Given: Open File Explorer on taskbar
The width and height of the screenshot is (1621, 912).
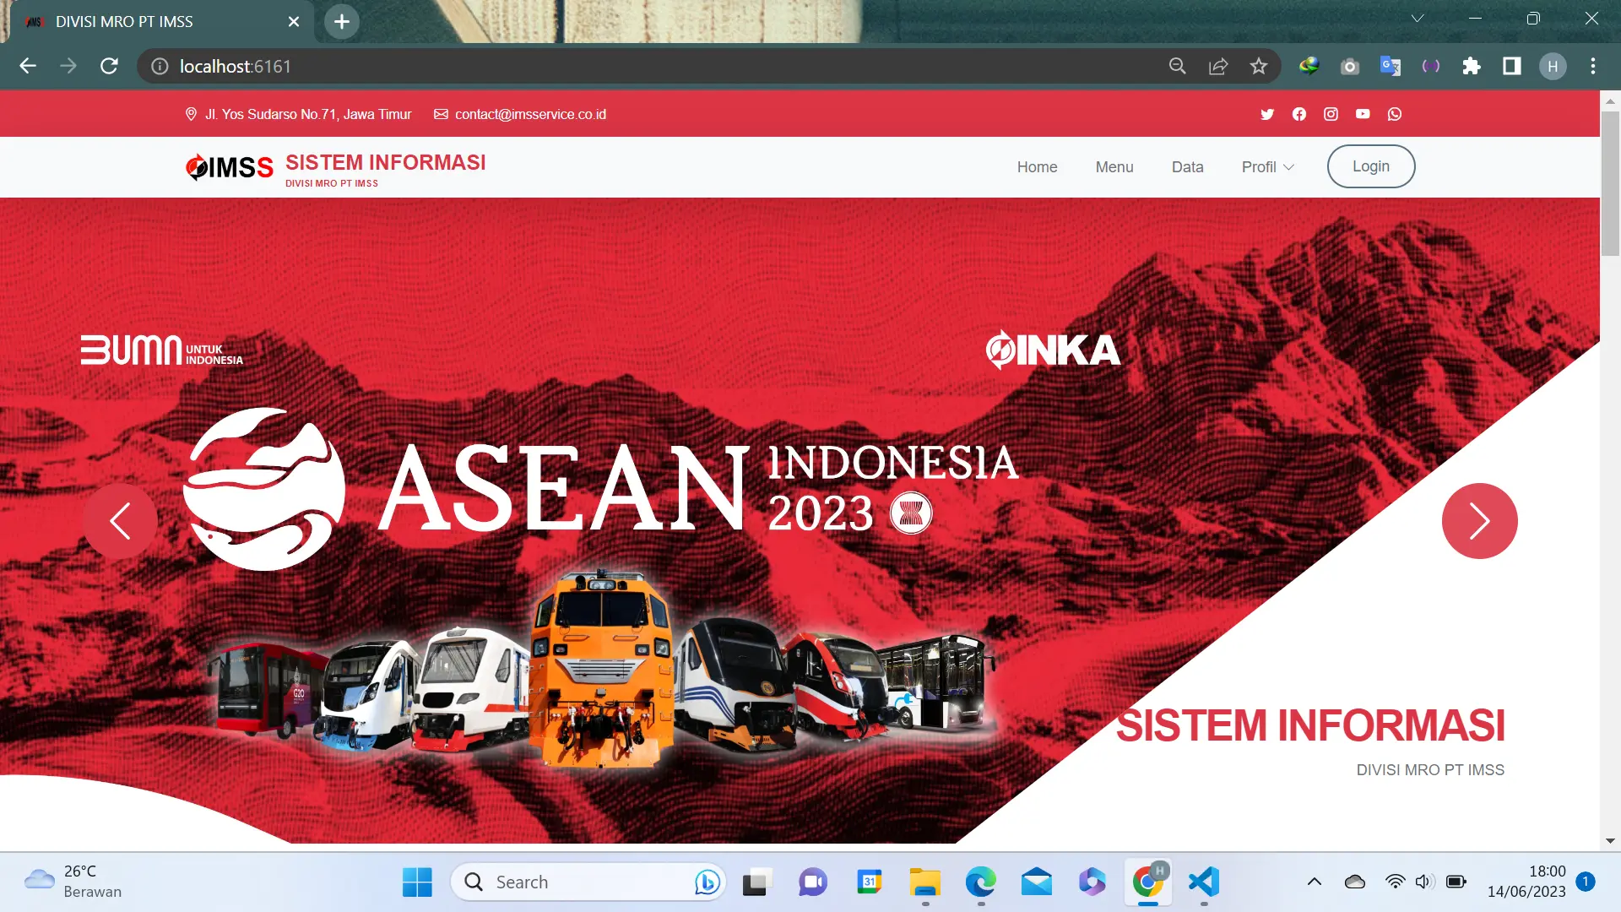Looking at the screenshot, I should (x=924, y=882).
